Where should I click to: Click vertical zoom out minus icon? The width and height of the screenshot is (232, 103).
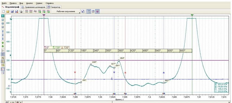coord(3,20)
